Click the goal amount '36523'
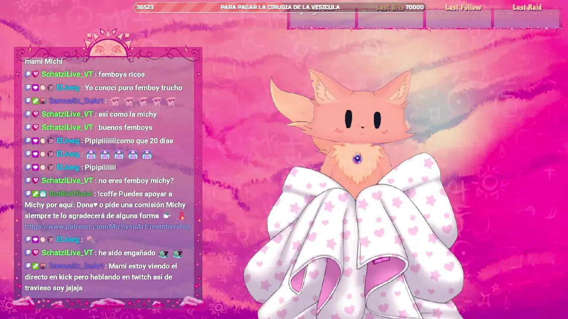 point(145,7)
